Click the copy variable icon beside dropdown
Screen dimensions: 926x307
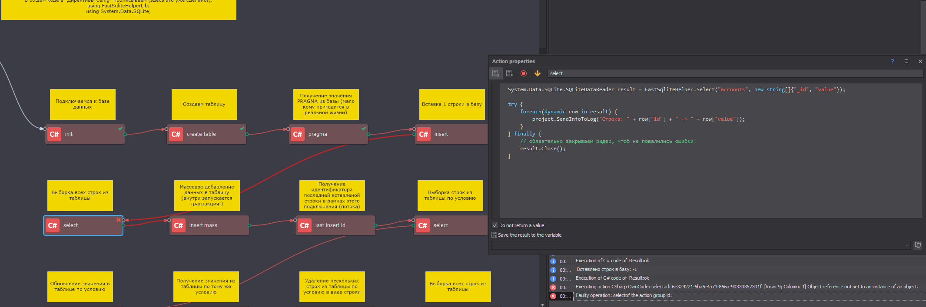(918, 245)
